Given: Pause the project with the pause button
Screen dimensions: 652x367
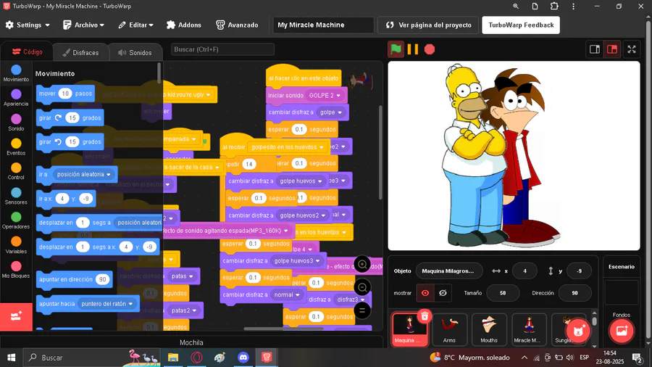Looking at the screenshot, I should [x=412, y=49].
